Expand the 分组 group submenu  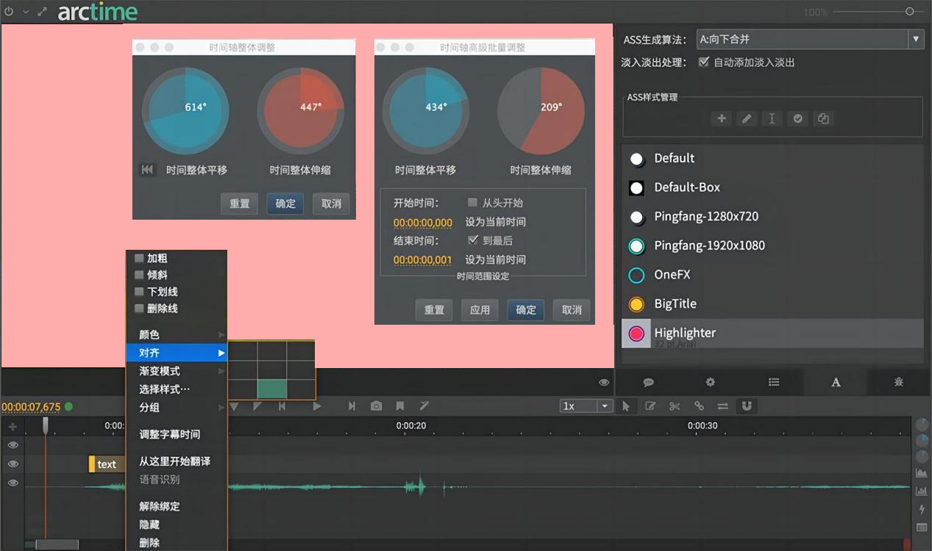pos(177,407)
